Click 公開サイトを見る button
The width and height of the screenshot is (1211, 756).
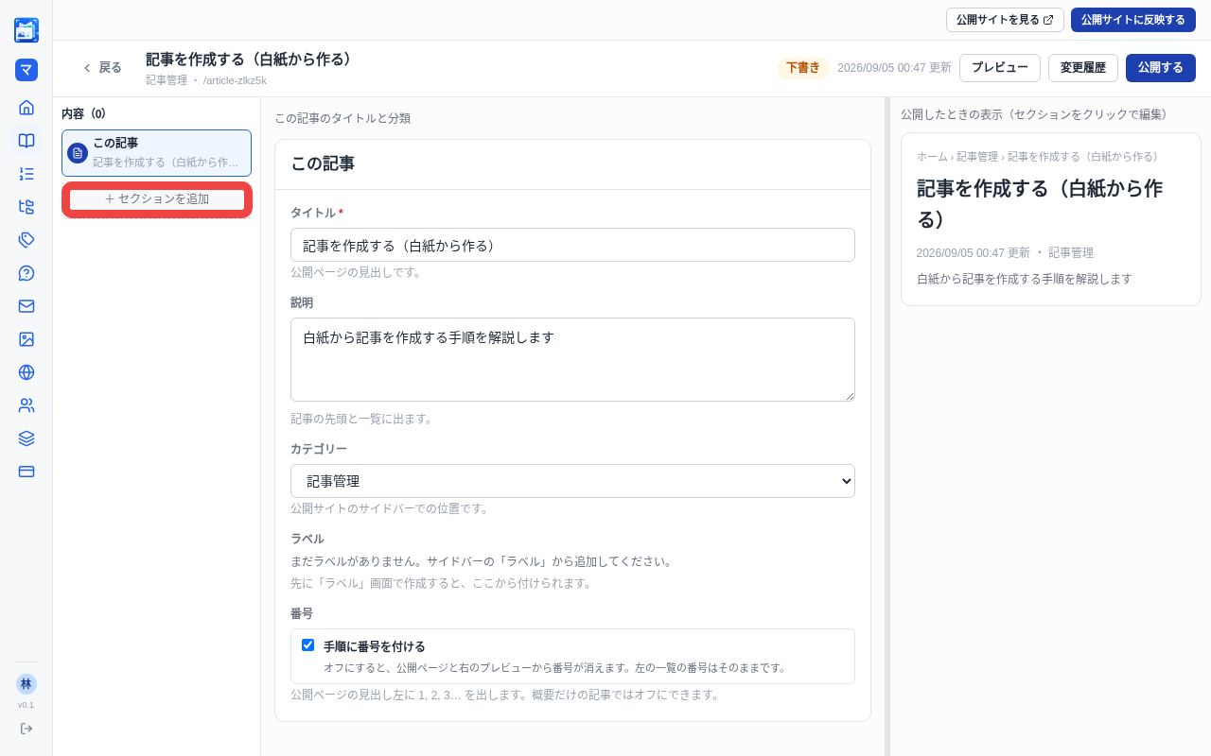[x=1005, y=20]
